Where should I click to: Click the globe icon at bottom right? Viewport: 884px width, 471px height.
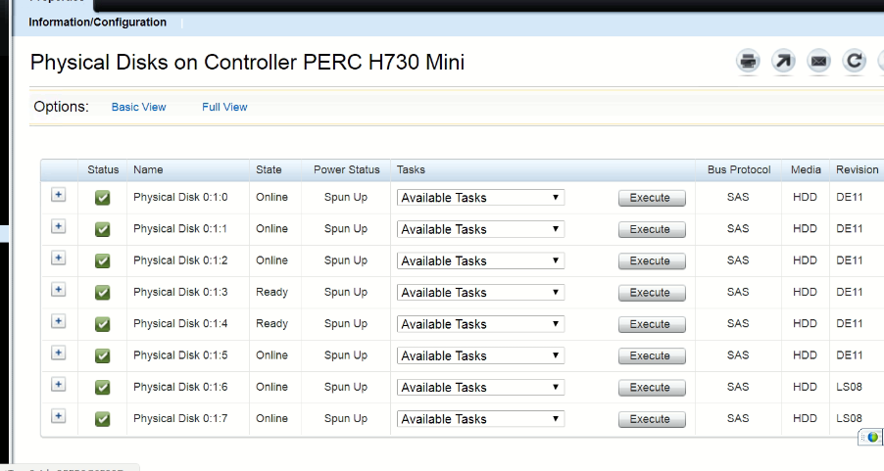pos(873,437)
